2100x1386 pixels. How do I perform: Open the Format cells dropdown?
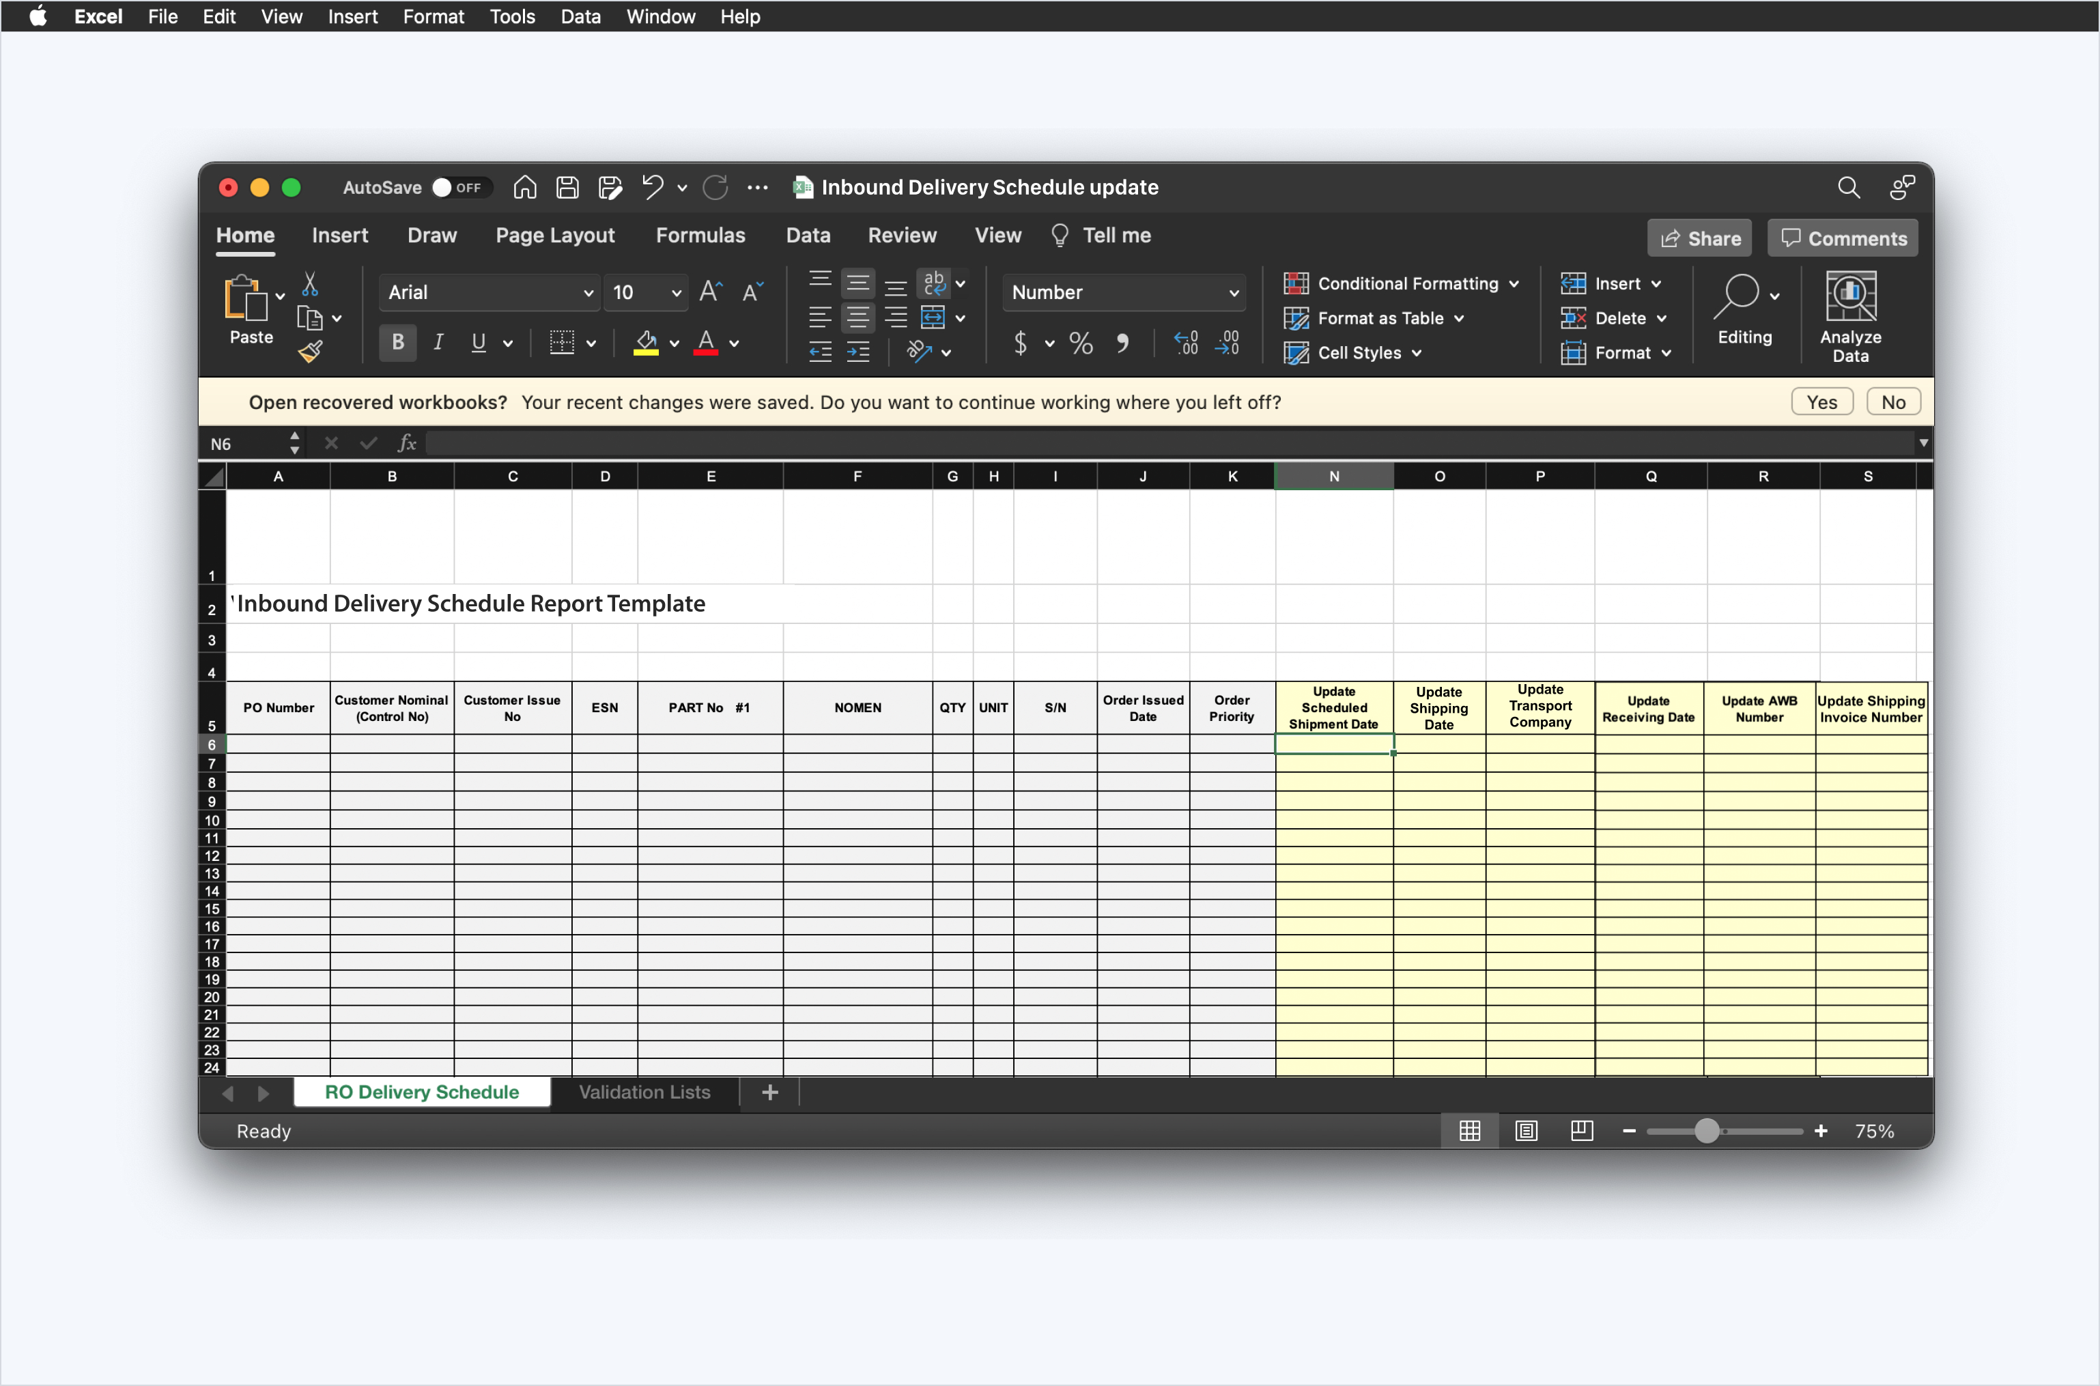tap(1617, 353)
